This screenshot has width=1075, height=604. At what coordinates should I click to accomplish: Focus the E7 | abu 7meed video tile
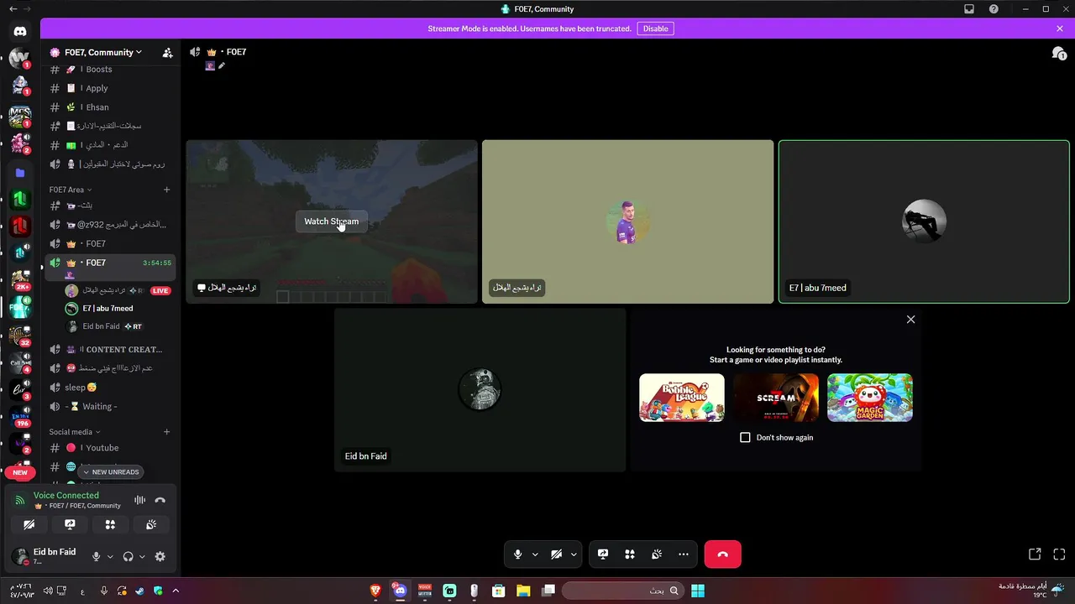924,221
